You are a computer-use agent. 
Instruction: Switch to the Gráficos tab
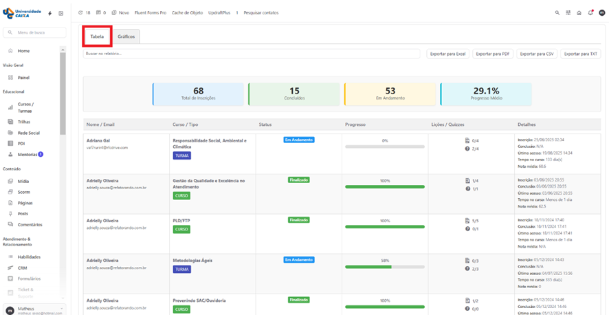tap(126, 36)
